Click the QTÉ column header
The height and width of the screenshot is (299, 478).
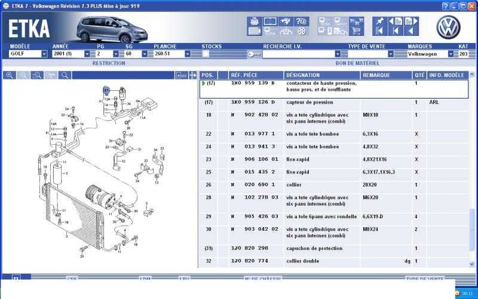click(x=419, y=75)
